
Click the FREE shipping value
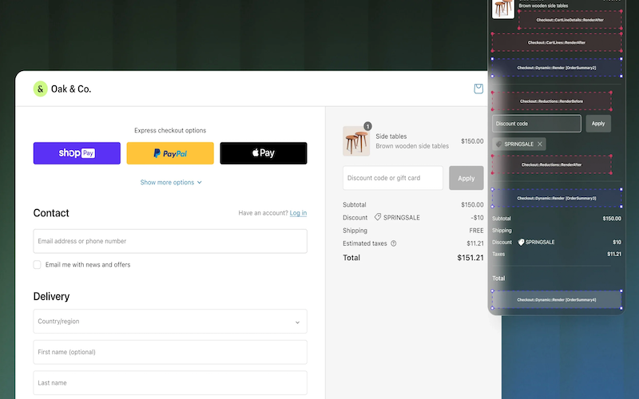(476, 231)
